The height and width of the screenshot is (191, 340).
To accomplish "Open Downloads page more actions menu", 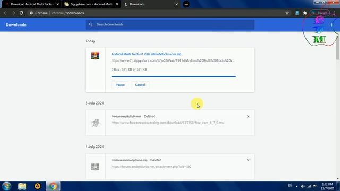I will [x=331, y=25].
